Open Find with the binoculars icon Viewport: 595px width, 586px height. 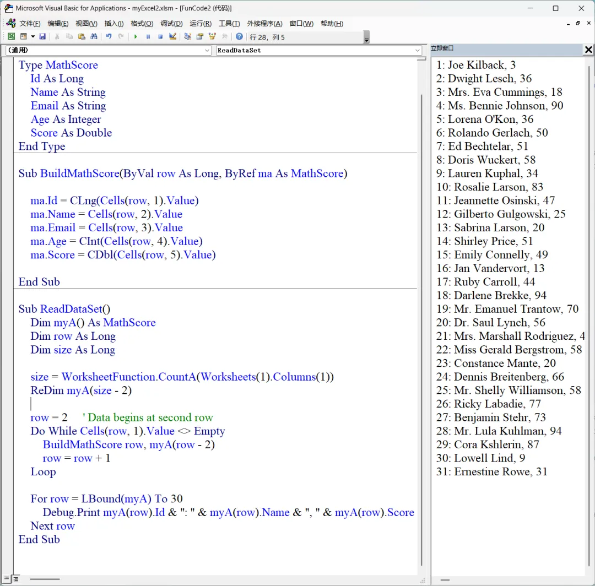click(x=94, y=36)
